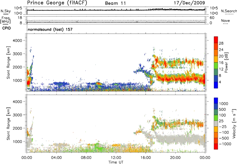Click the 'Velocity [m s-1]' color bar label
The image size is (237, 164).
[234, 123]
